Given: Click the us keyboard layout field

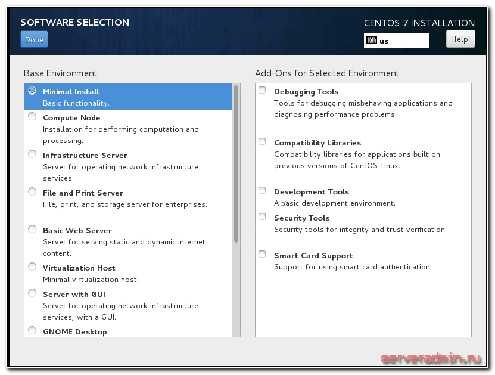Looking at the screenshot, I should 402,41.
